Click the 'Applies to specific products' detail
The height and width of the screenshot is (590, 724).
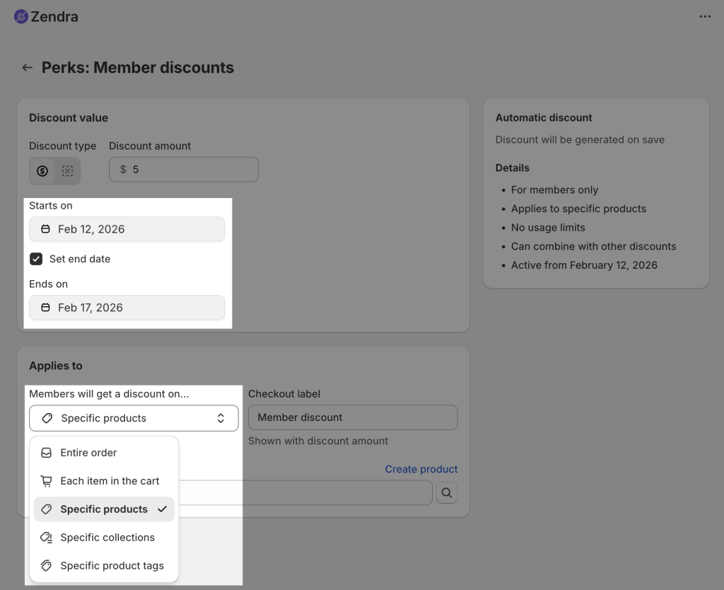click(x=578, y=209)
